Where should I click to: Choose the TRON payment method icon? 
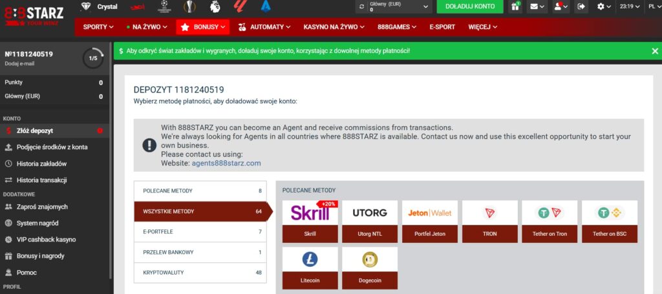[490, 213]
